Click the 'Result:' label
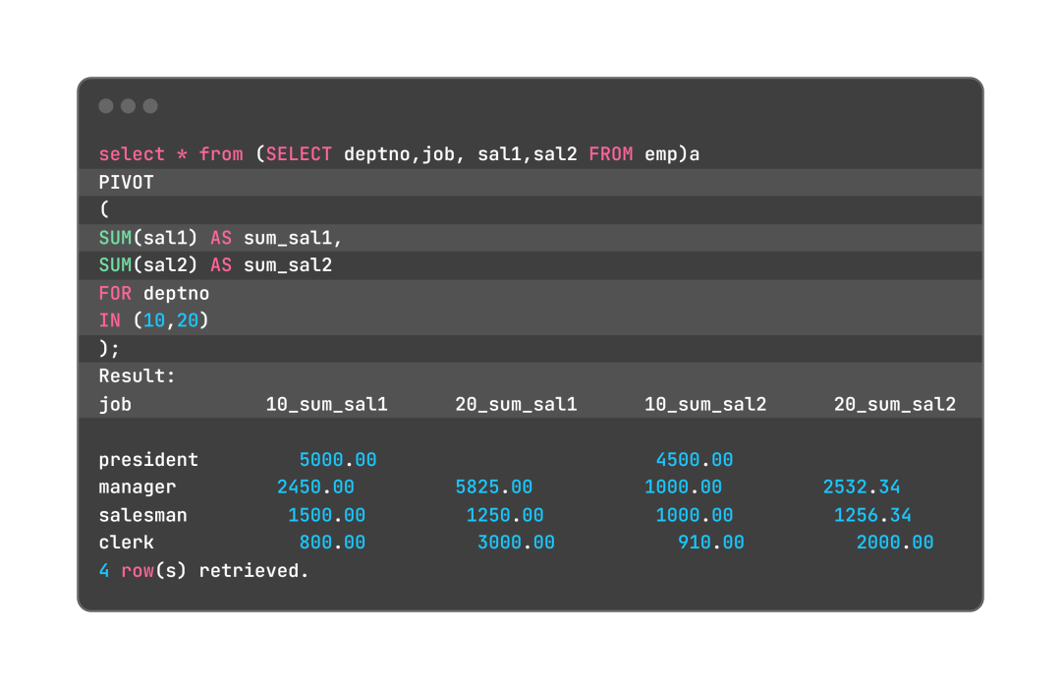This screenshot has width=1061, height=689. [137, 375]
